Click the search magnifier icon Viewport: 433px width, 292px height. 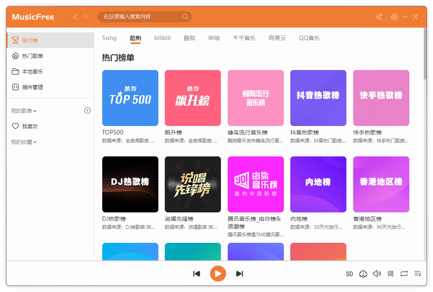185,17
